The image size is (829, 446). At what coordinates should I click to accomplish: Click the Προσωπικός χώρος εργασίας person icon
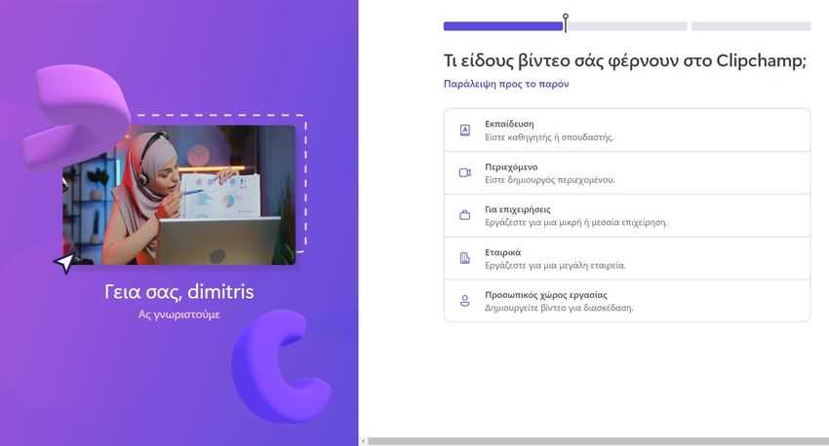point(464,301)
